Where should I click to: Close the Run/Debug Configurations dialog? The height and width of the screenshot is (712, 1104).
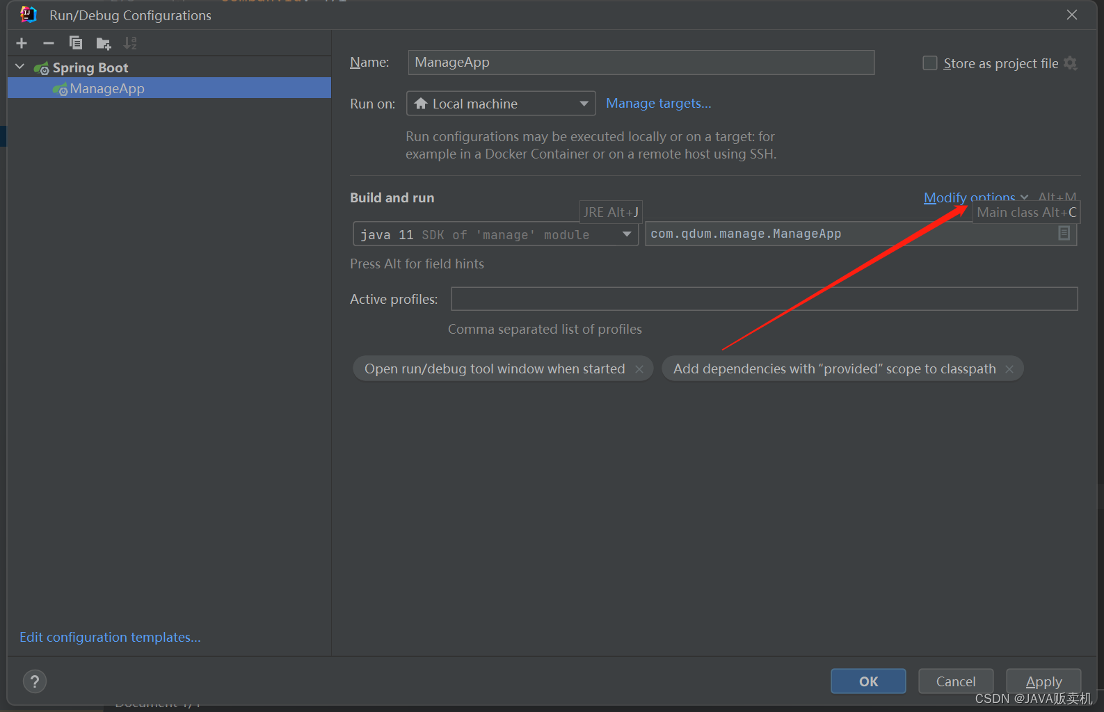(x=1072, y=15)
